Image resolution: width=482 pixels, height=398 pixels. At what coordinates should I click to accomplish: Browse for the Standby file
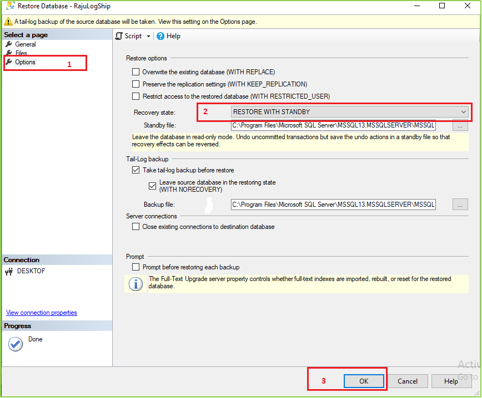click(x=460, y=125)
